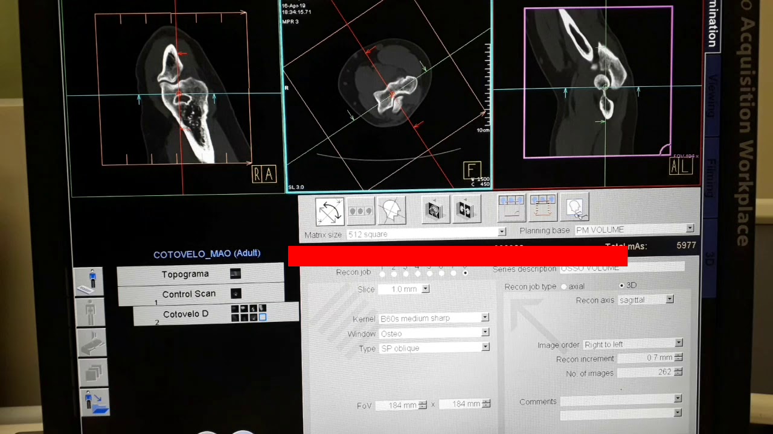The width and height of the screenshot is (773, 434).
Task: Choose the first Recon job radio button
Action: [x=382, y=274]
